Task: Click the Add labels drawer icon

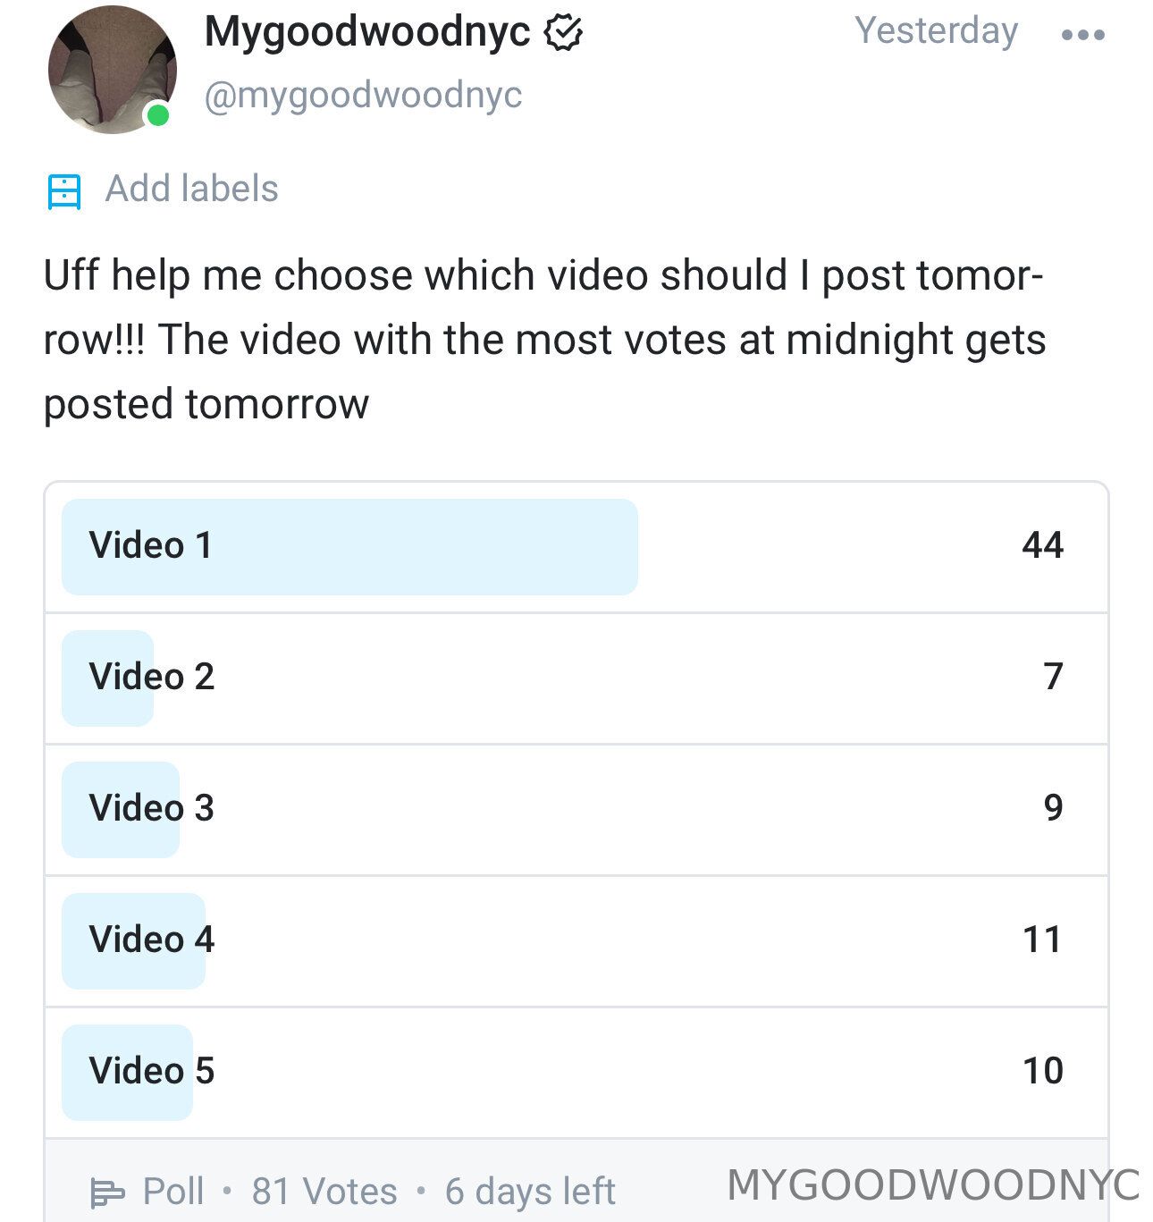Action: (x=64, y=191)
